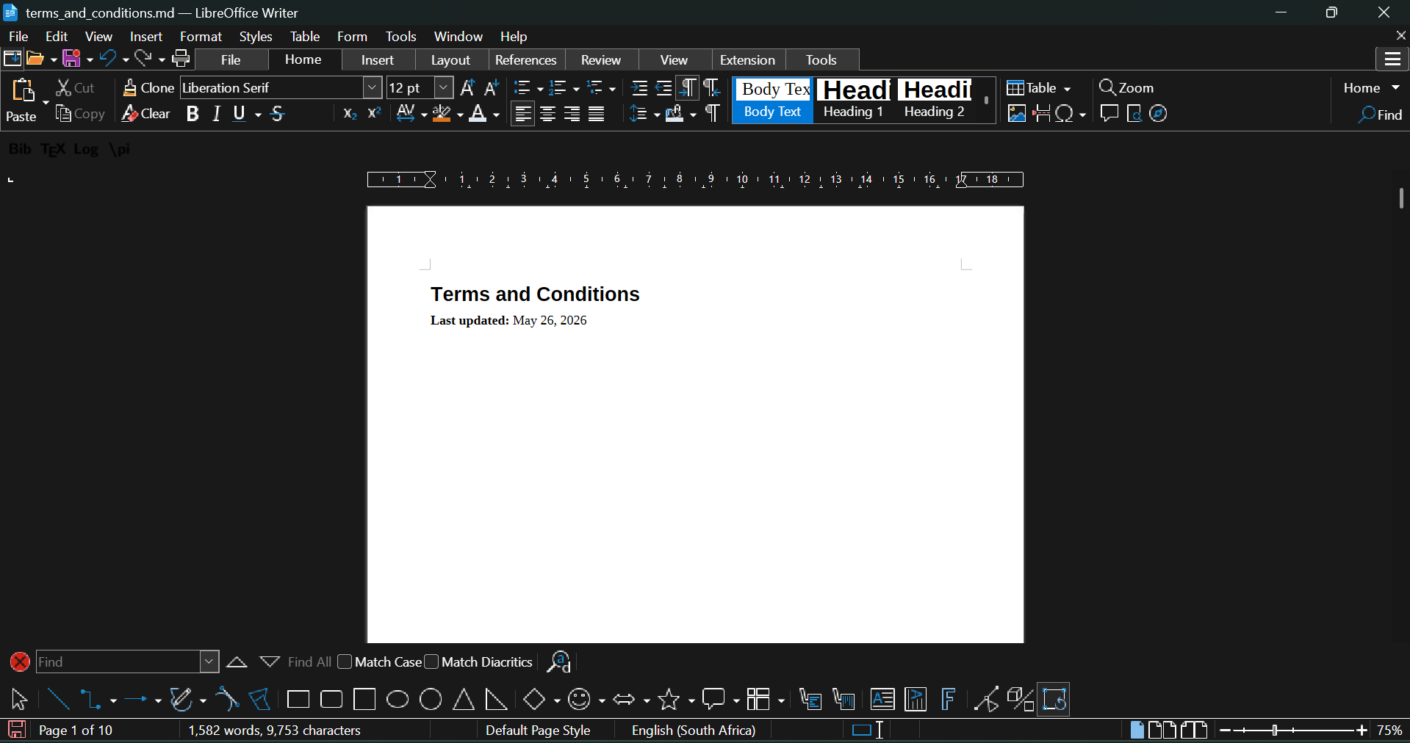Open the Styles menu
The width and height of the screenshot is (1410, 743).
(256, 37)
